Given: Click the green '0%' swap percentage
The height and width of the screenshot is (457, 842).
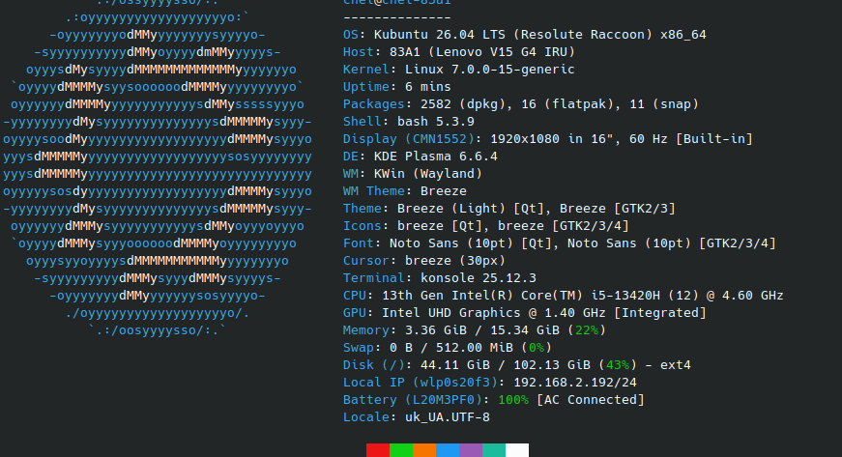Looking at the screenshot, I should click(x=537, y=348).
